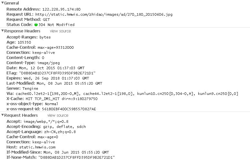The width and height of the screenshot is (250, 160).
Task: Collapse the General section triangle
Action: [x=3, y=3]
